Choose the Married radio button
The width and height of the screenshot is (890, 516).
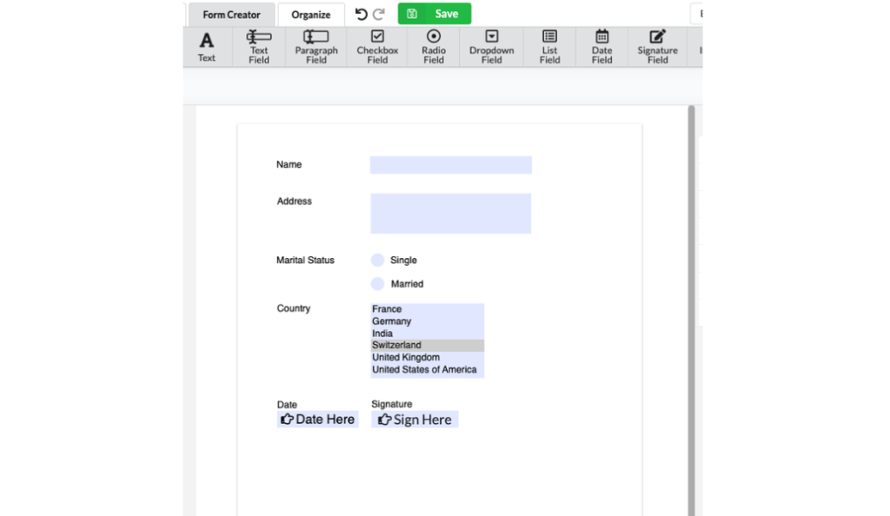coord(378,283)
